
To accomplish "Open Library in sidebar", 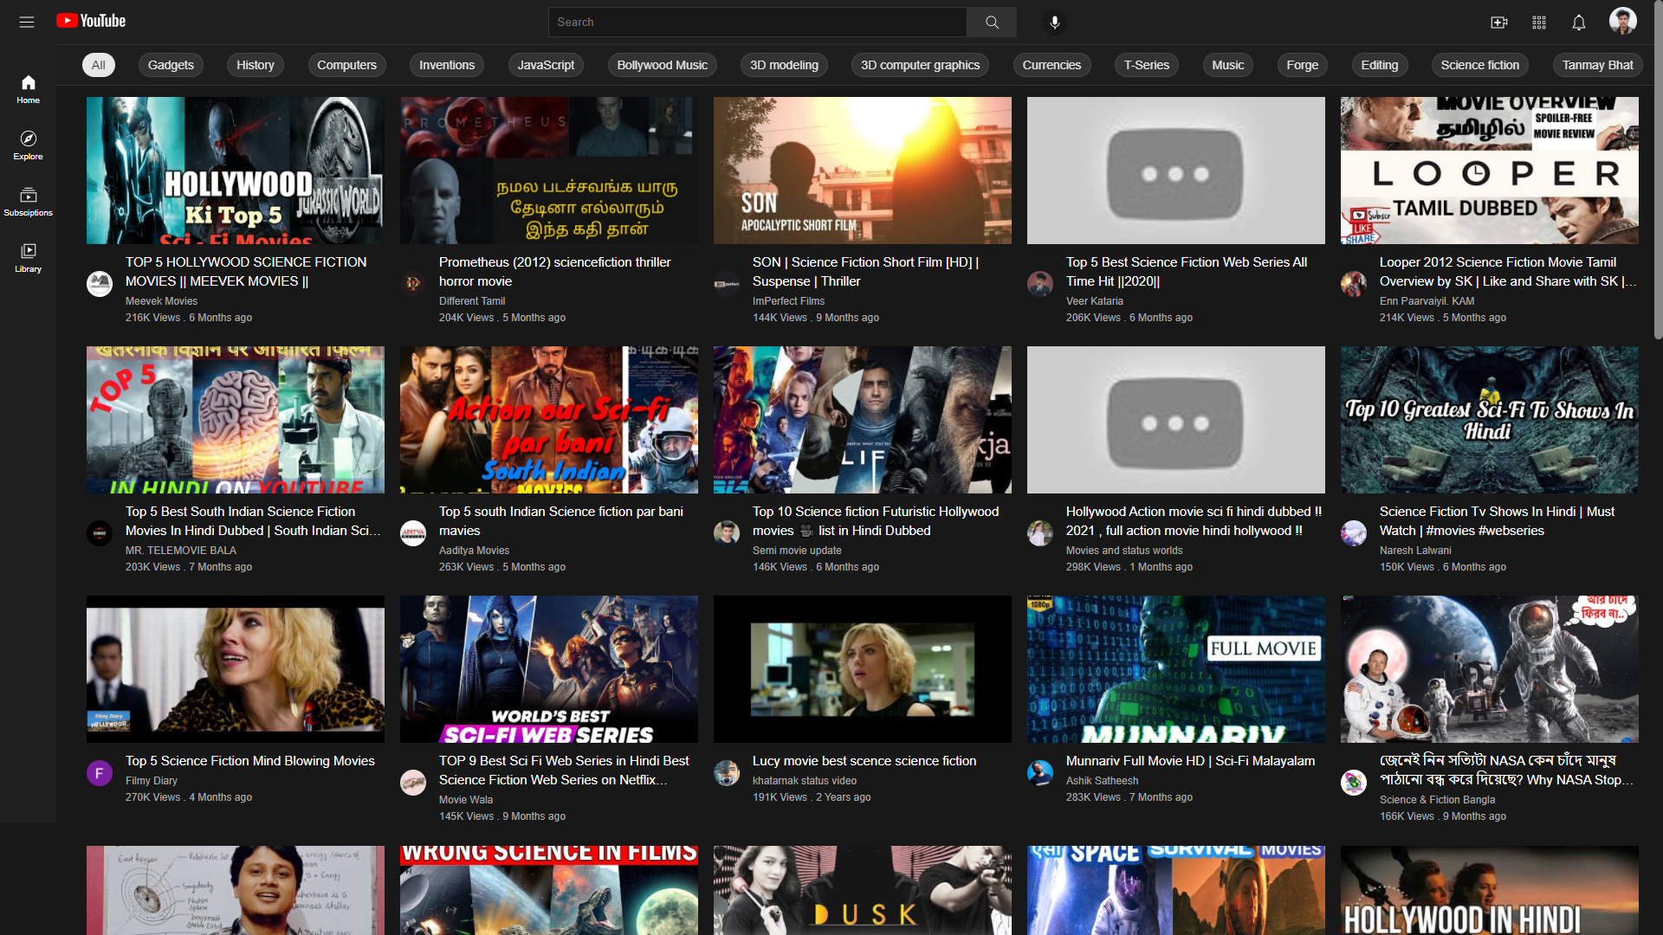I will tap(28, 257).
